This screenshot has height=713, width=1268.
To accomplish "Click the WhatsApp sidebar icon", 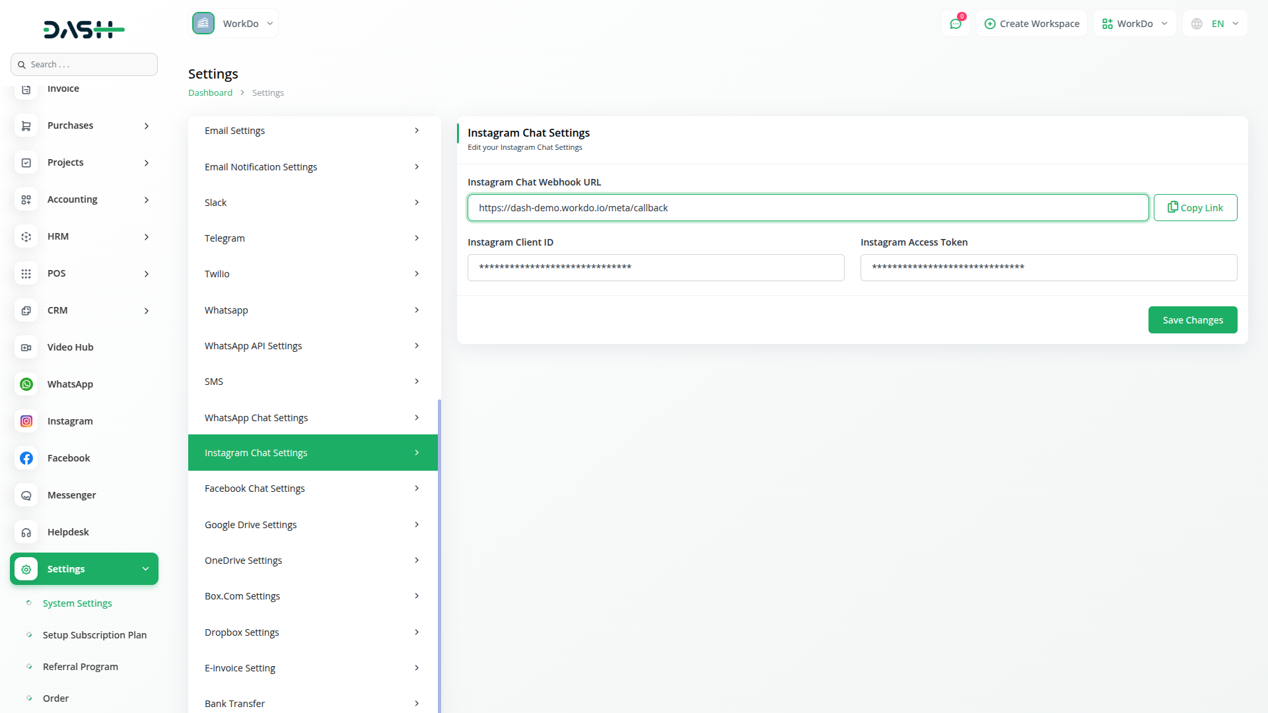I will 26,384.
